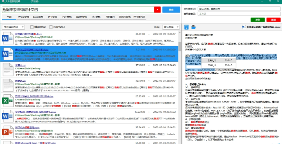Switch to the 常用压缩包 tab
Image resolution: width=282 pixels, height=144 pixels.
[125, 17]
